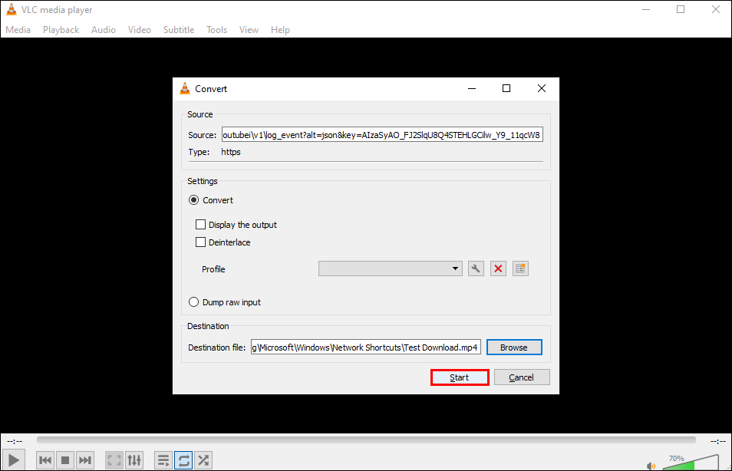732x471 pixels.
Task: Click the playback seek bar
Action: (x=366, y=440)
